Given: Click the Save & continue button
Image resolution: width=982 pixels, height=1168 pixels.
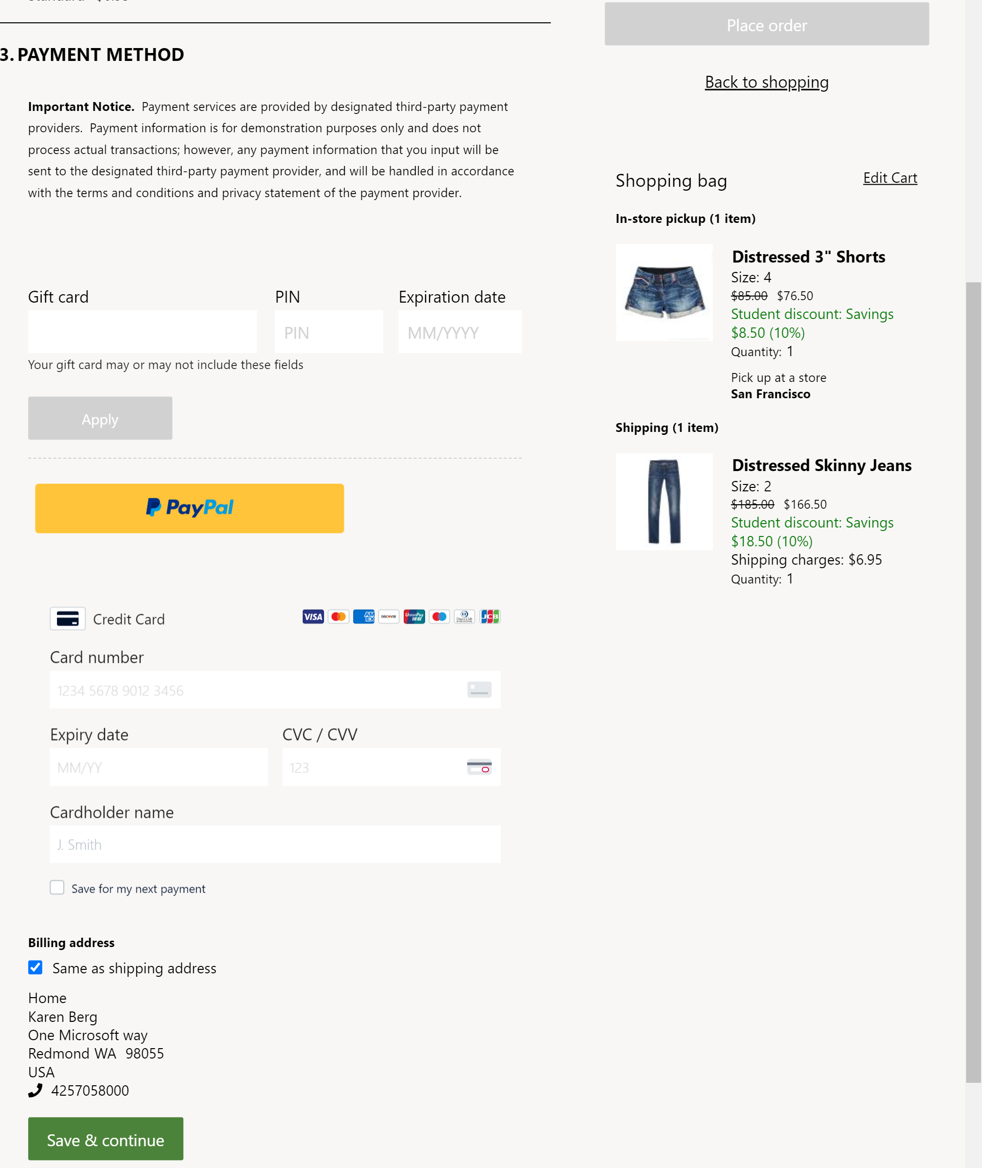Looking at the screenshot, I should 105,1139.
